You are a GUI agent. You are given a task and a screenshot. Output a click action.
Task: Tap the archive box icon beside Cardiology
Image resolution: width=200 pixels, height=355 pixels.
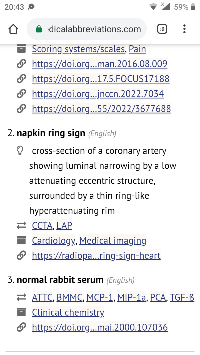click(21, 240)
